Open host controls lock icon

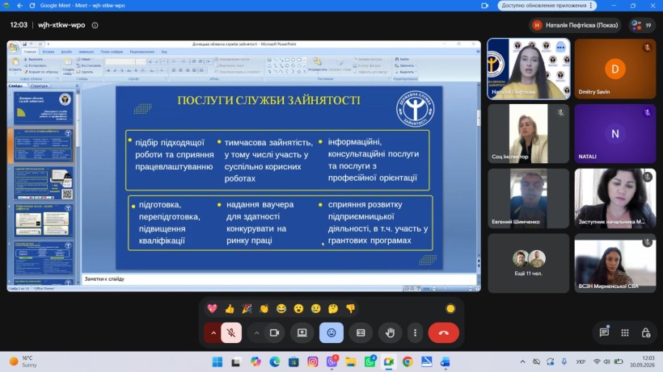pos(646,332)
